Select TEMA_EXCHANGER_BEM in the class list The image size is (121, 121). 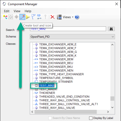(x=56, y=59)
